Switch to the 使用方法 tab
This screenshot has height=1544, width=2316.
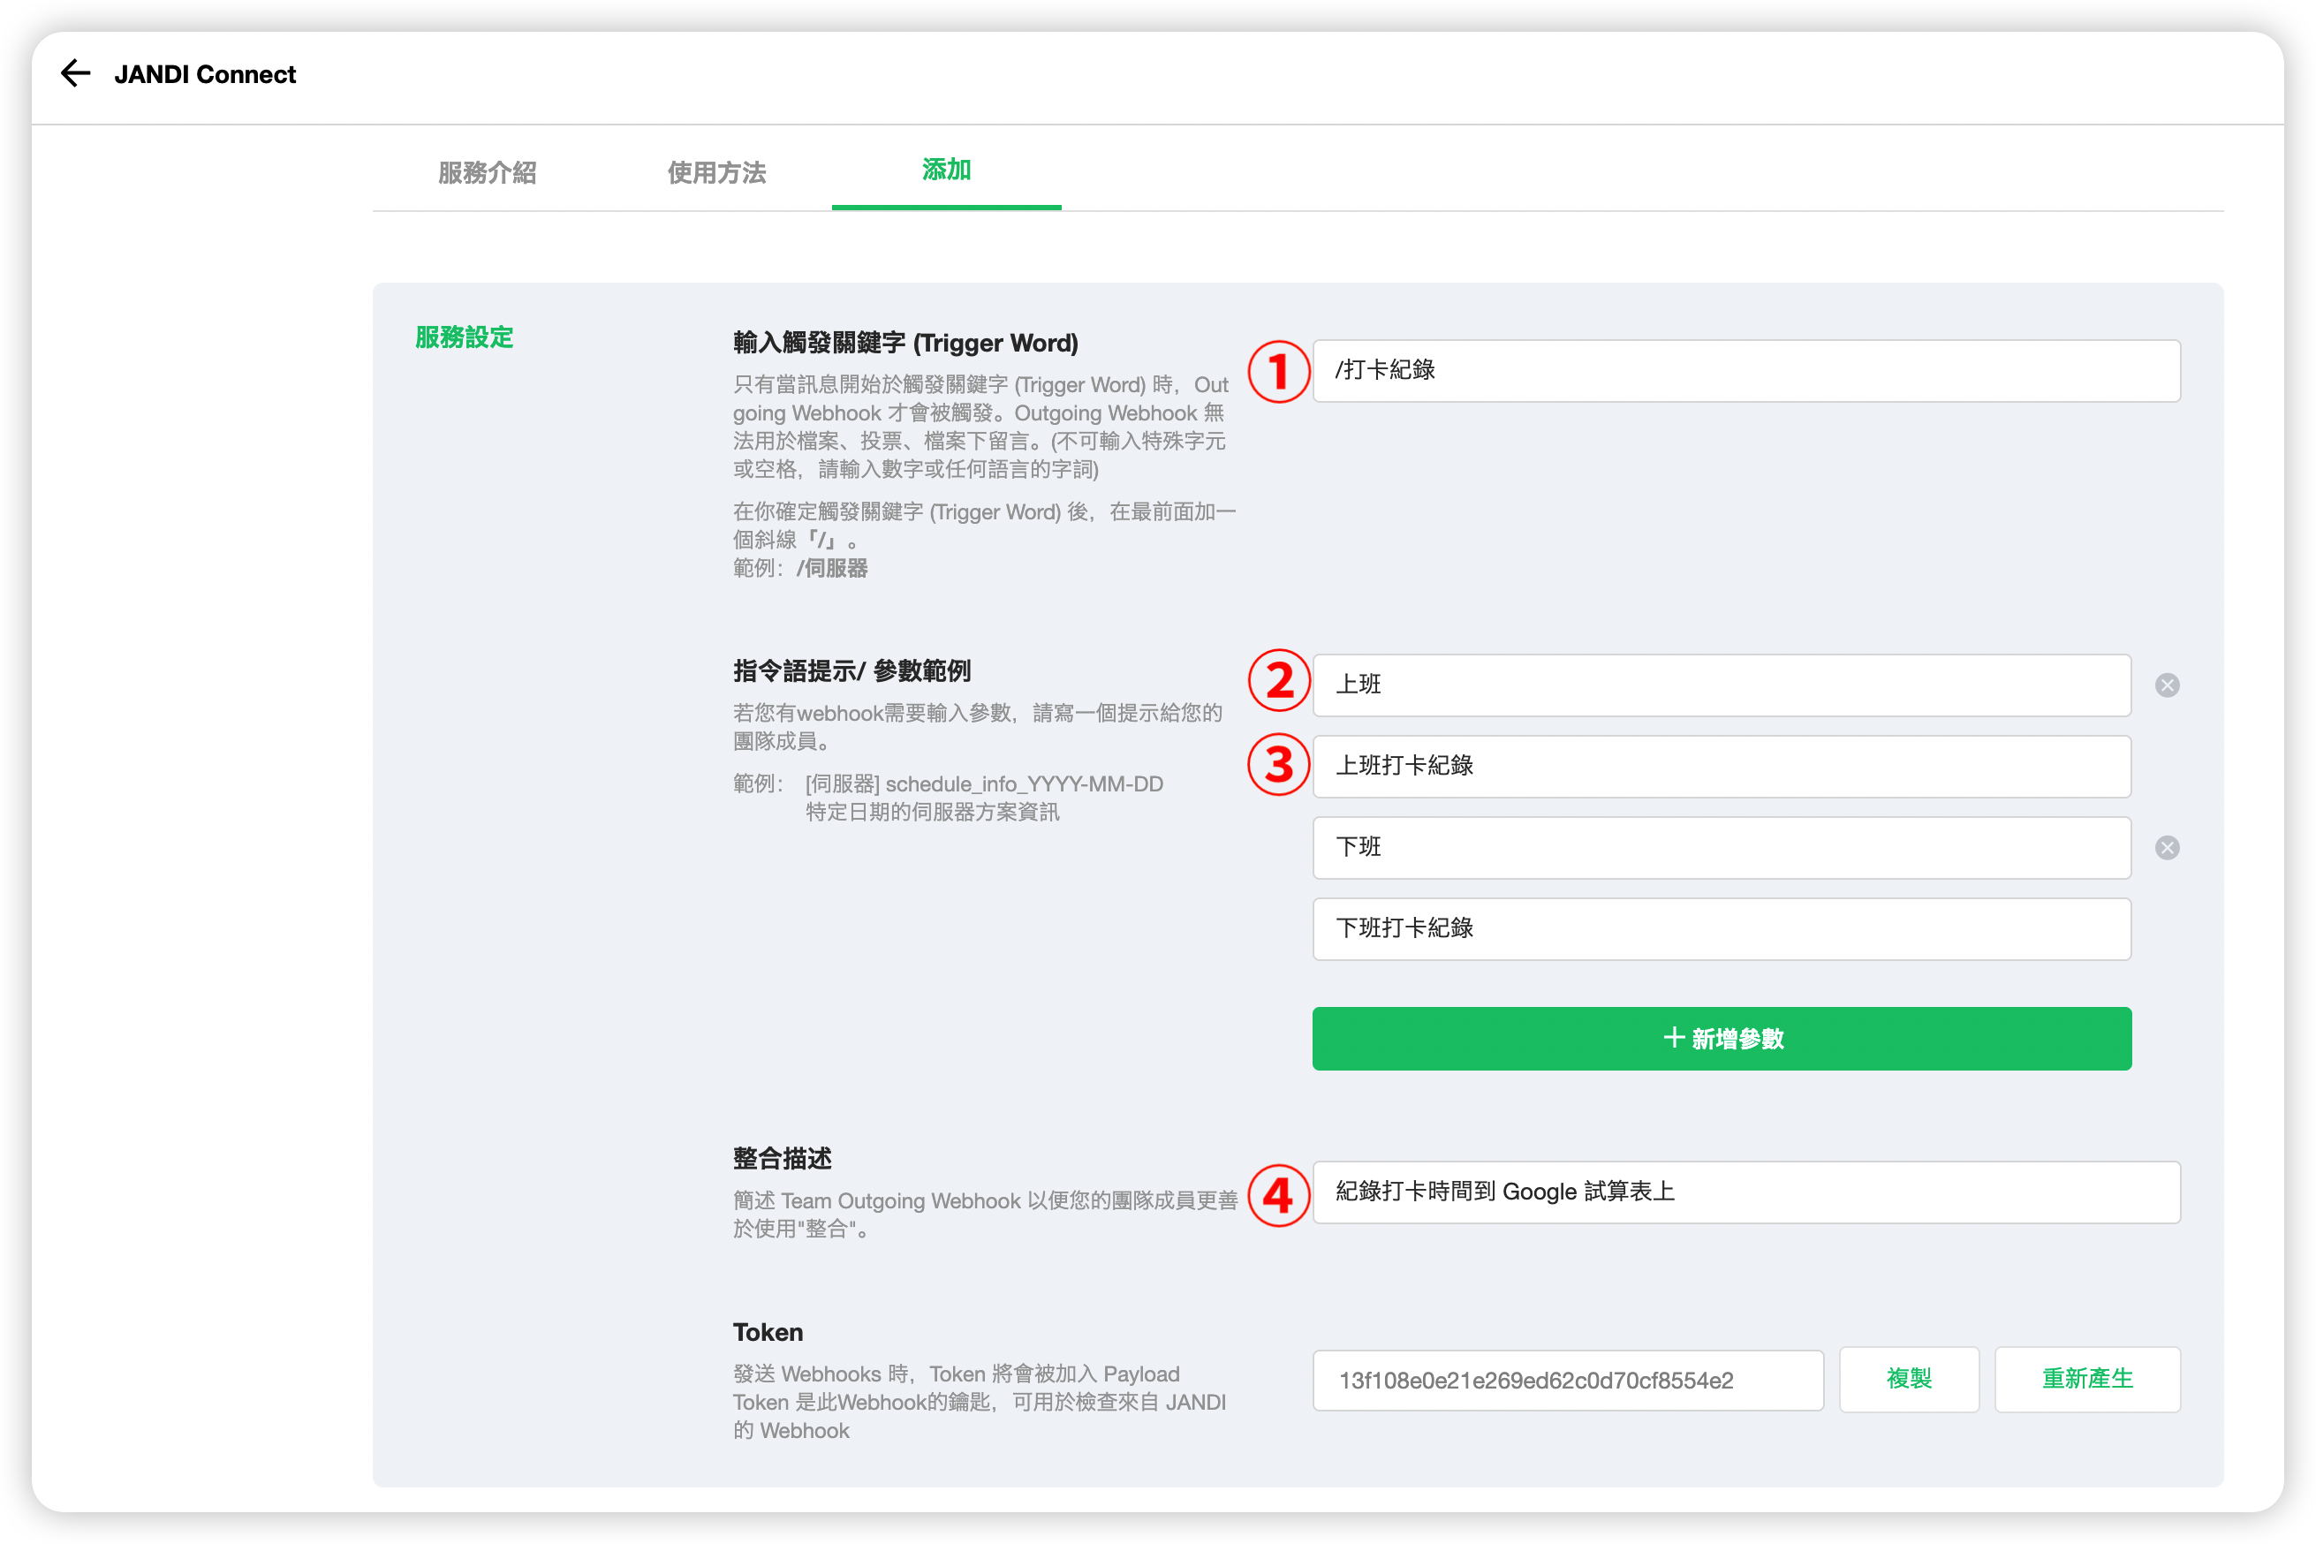[715, 172]
